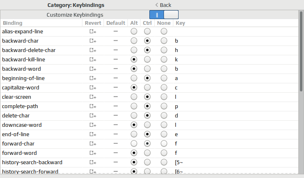Viewport: 304px width, 178px height.
Task: Click default dash for backward-word
Action: (x=116, y=69)
